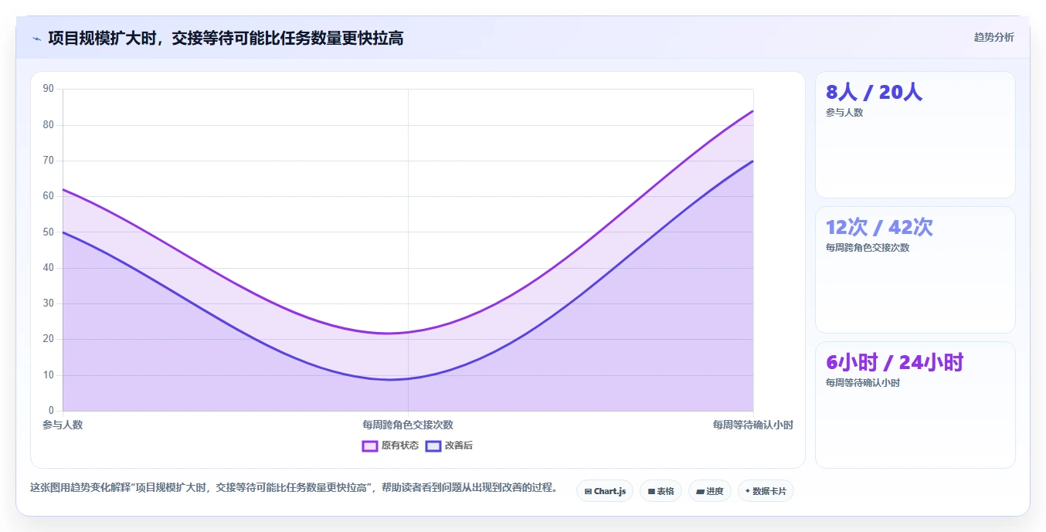
Task: Select the 8人 / 20人 data card value
Action: [x=874, y=93]
